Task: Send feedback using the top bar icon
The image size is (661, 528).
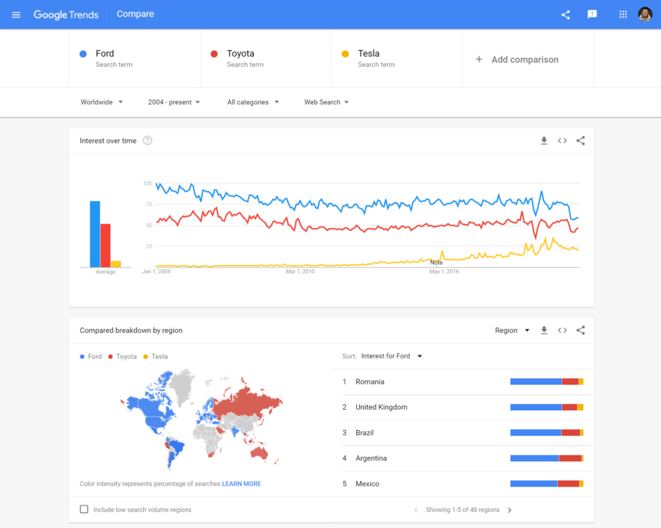Action: [592, 14]
